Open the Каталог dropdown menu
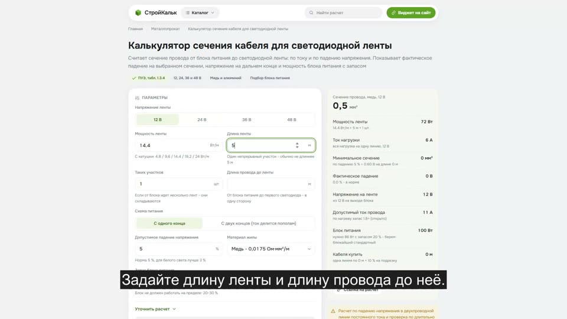Viewport: 567px width, 319px height. (x=200, y=12)
